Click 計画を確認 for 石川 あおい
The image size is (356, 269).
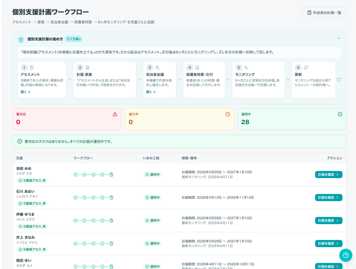pyautogui.click(x=328, y=198)
